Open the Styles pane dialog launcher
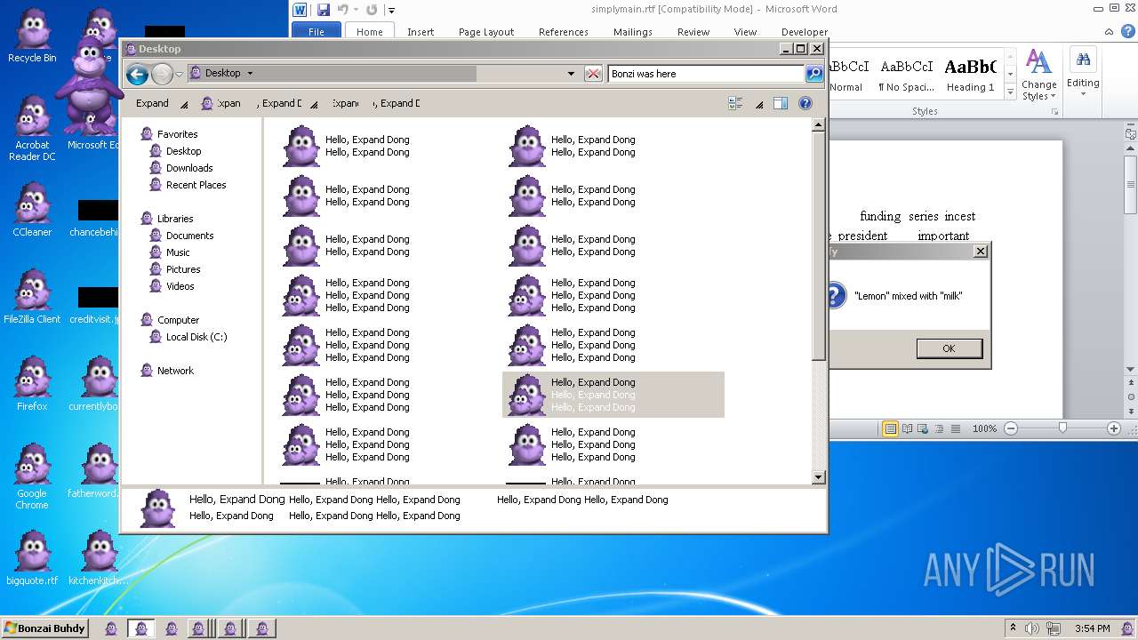 [1055, 112]
